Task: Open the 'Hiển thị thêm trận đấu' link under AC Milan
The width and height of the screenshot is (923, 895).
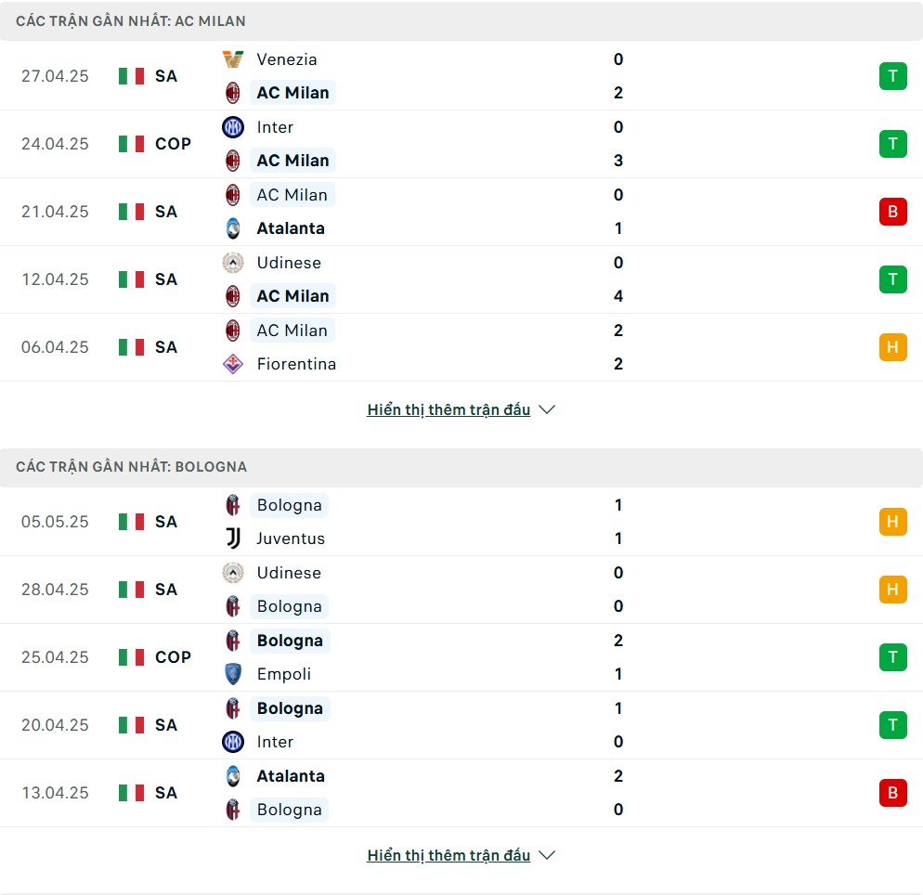Action: point(448,409)
